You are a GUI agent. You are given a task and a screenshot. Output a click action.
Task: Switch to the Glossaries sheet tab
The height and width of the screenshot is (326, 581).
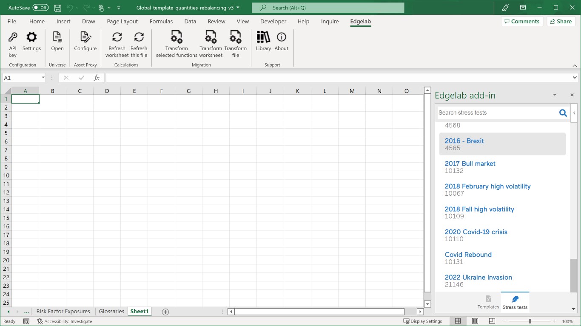(111, 312)
